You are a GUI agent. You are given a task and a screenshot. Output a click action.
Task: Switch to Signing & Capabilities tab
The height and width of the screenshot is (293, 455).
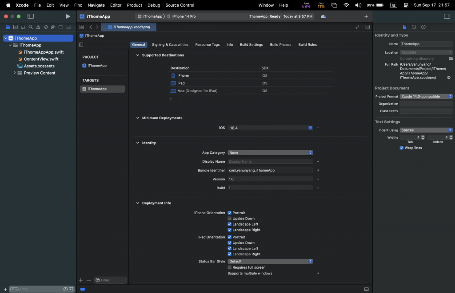coord(170,45)
